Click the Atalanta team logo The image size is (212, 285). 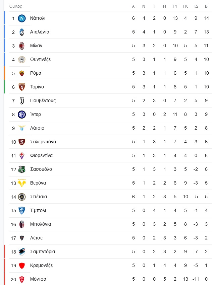(22, 32)
